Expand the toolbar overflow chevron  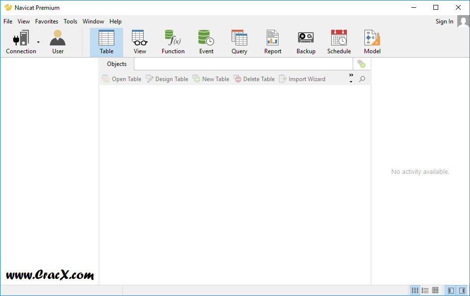[351, 78]
